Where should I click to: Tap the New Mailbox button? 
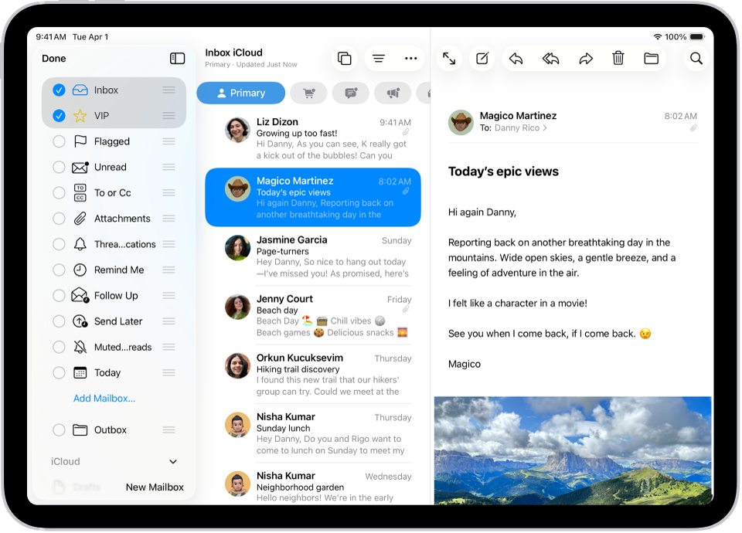(153, 487)
